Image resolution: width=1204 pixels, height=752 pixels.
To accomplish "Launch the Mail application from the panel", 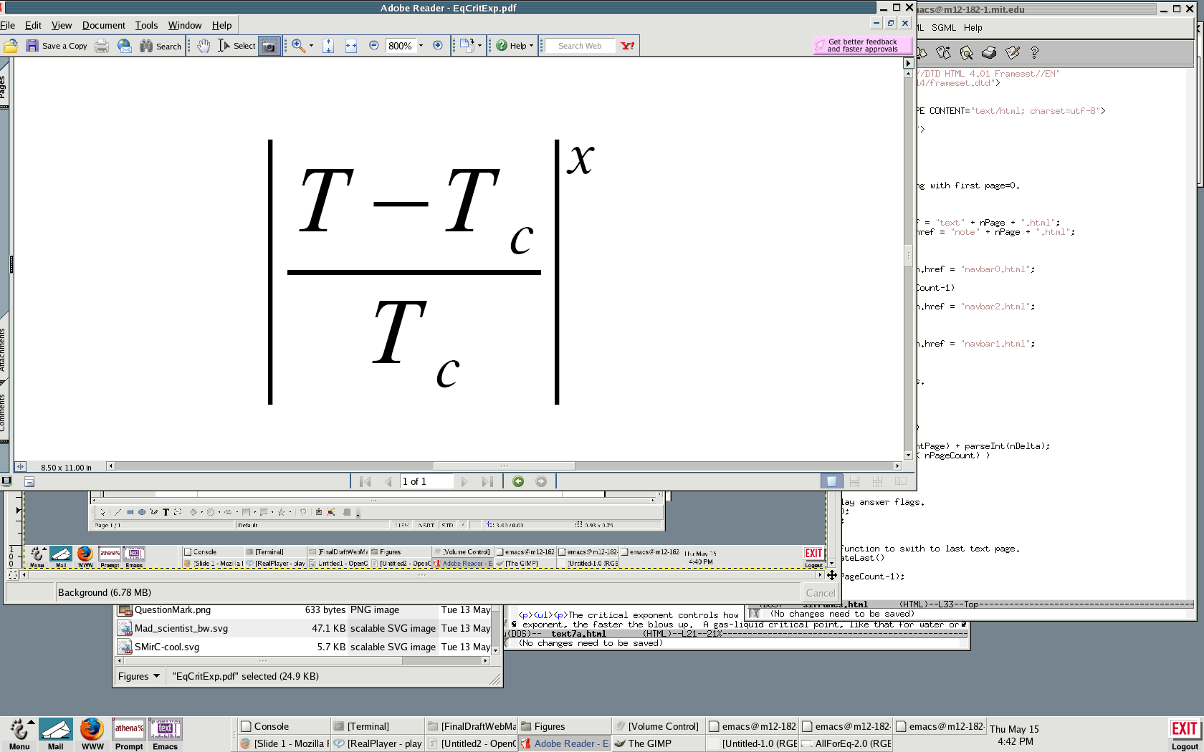I will coord(56,734).
